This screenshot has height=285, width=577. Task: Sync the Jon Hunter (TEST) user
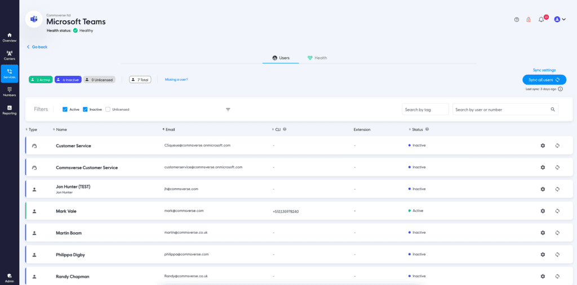pos(557,189)
